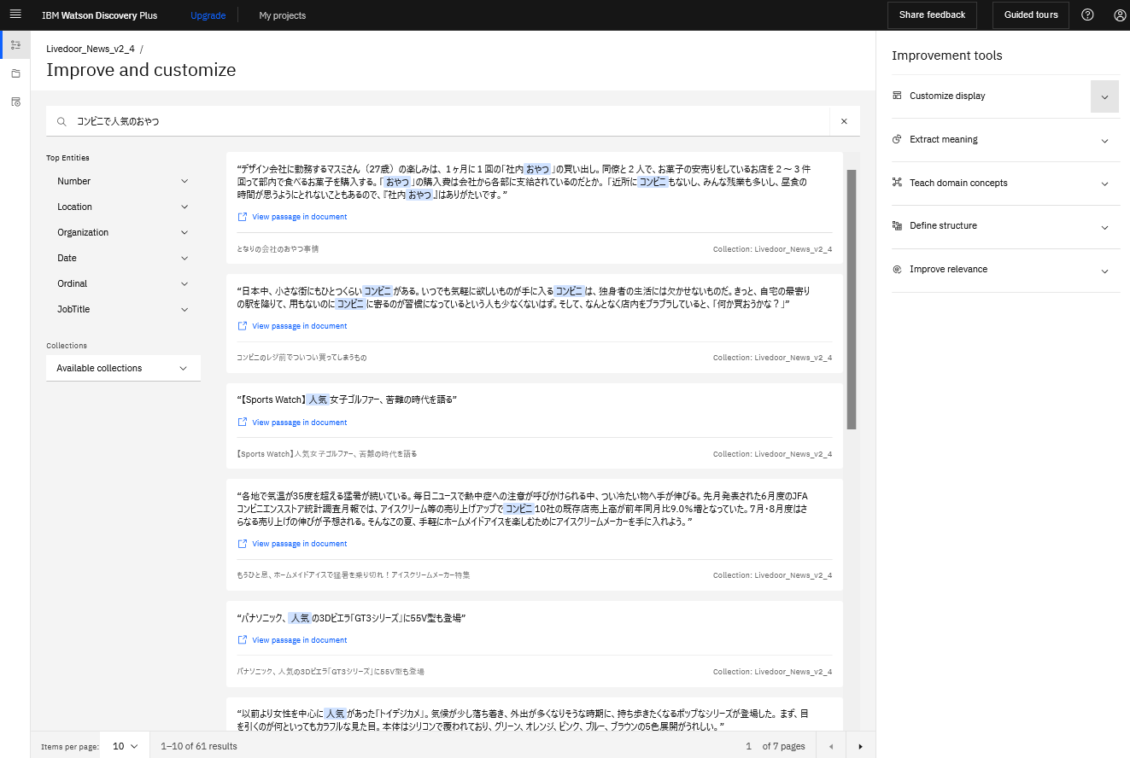Go to the next results page arrow
The height and width of the screenshot is (758, 1130).
point(860,746)
